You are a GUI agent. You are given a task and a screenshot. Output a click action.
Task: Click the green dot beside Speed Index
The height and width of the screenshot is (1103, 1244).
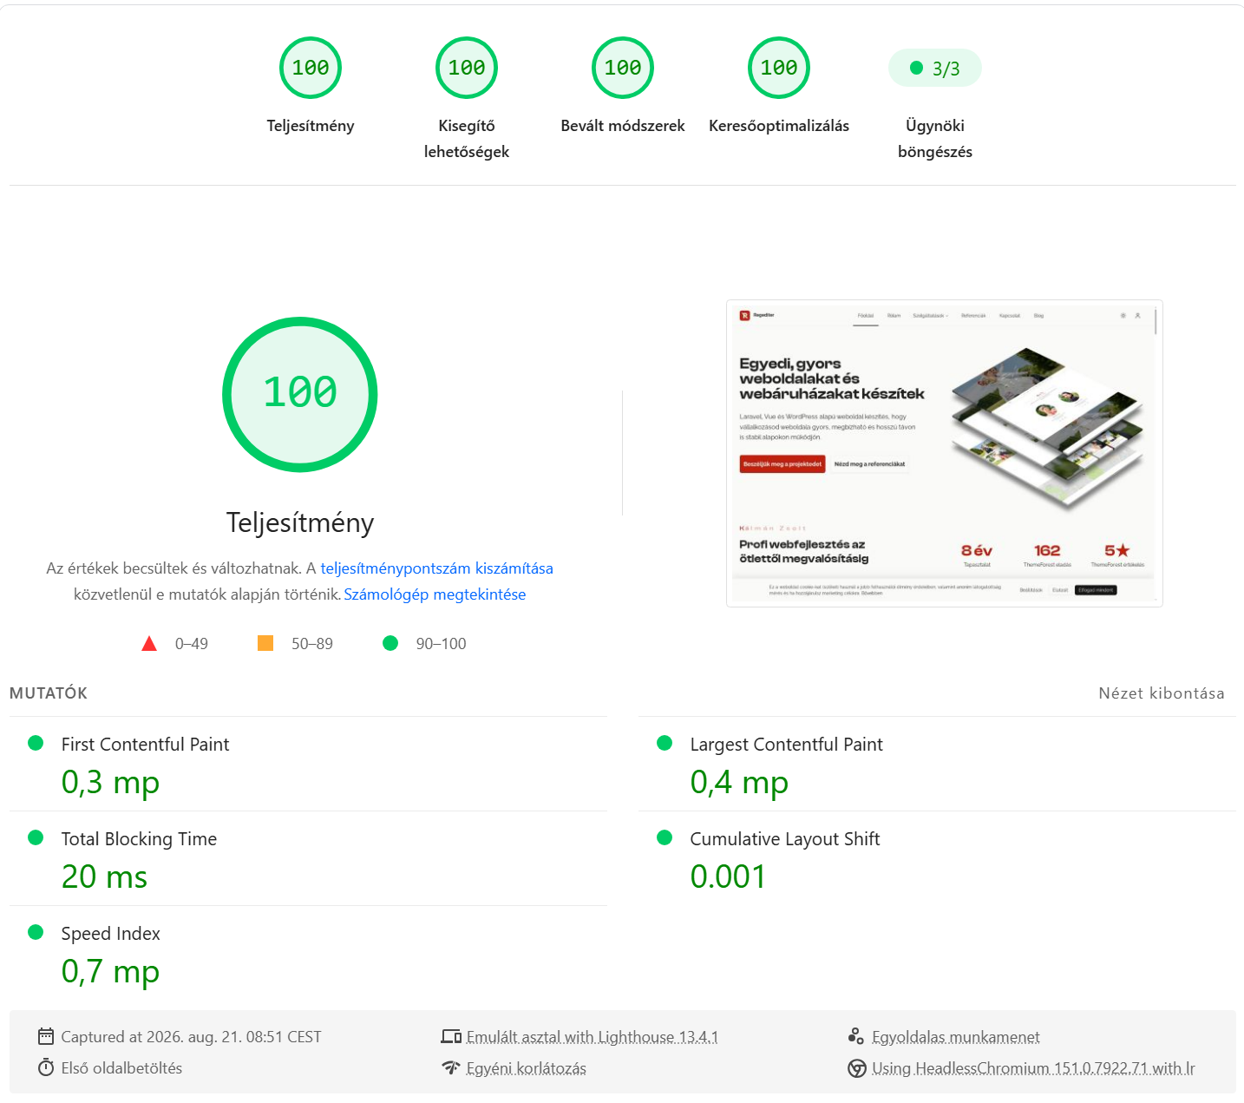click(x=36, y=932)
